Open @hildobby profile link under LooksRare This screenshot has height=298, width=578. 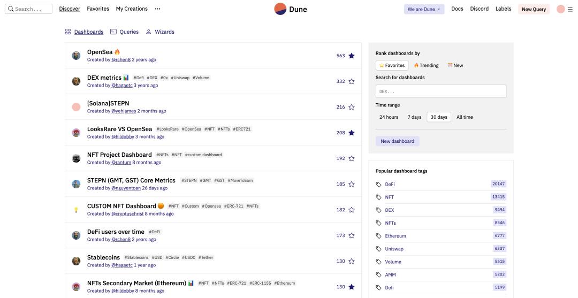coord(123,137)
